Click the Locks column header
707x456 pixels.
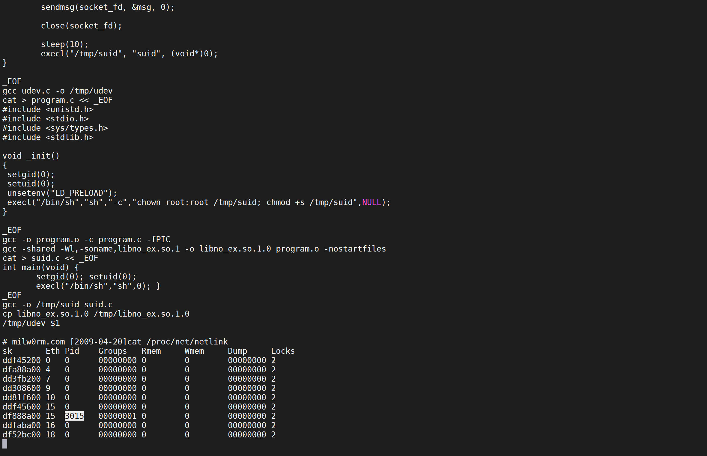tap(283, 351)
